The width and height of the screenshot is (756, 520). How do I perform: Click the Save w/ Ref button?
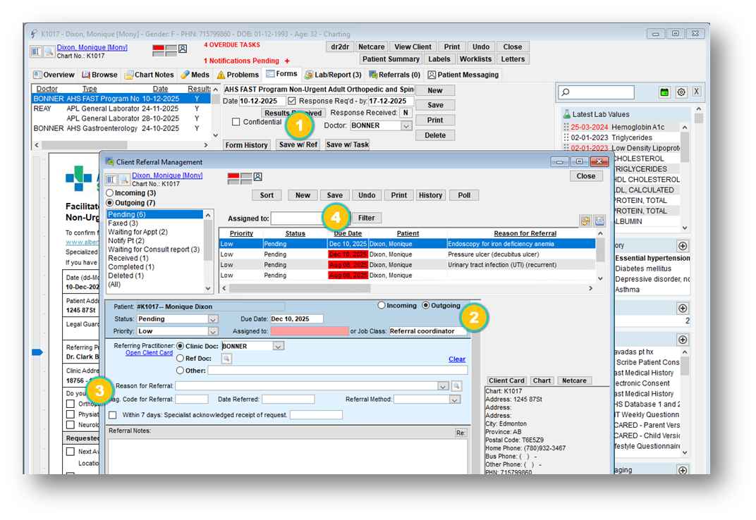[x=298, y=144]
